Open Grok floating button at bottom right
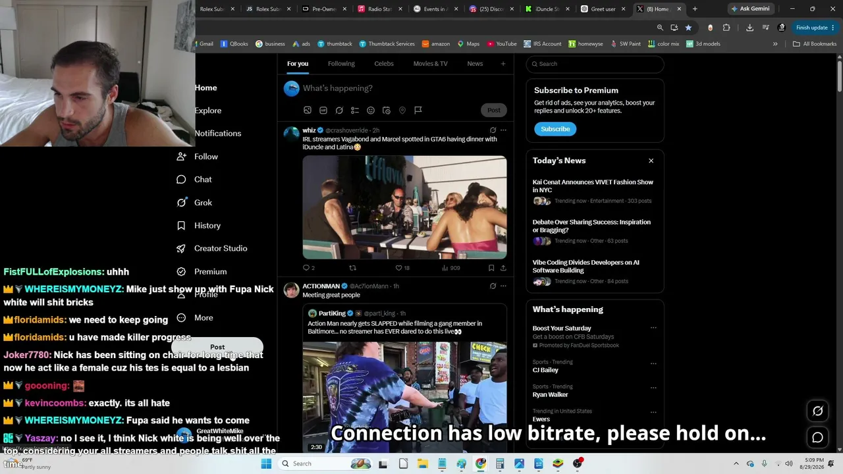This screenshot has height=474, width=843. pos(817,411)
